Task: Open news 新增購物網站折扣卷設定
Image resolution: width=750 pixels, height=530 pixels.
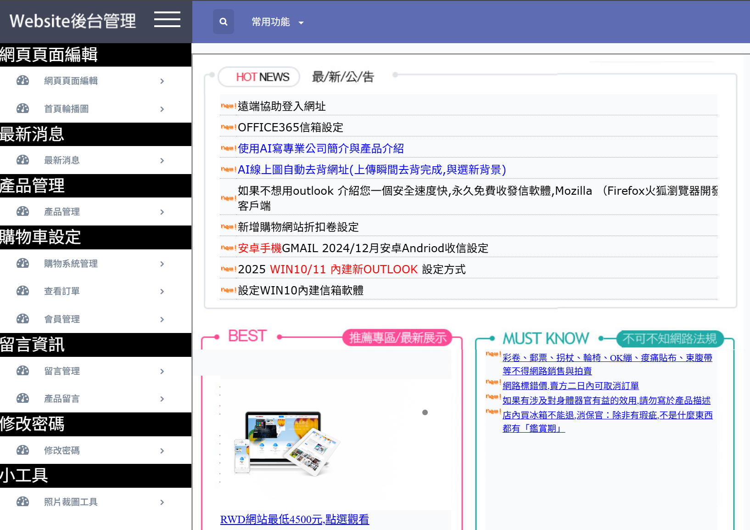Action: coord(298,227)
